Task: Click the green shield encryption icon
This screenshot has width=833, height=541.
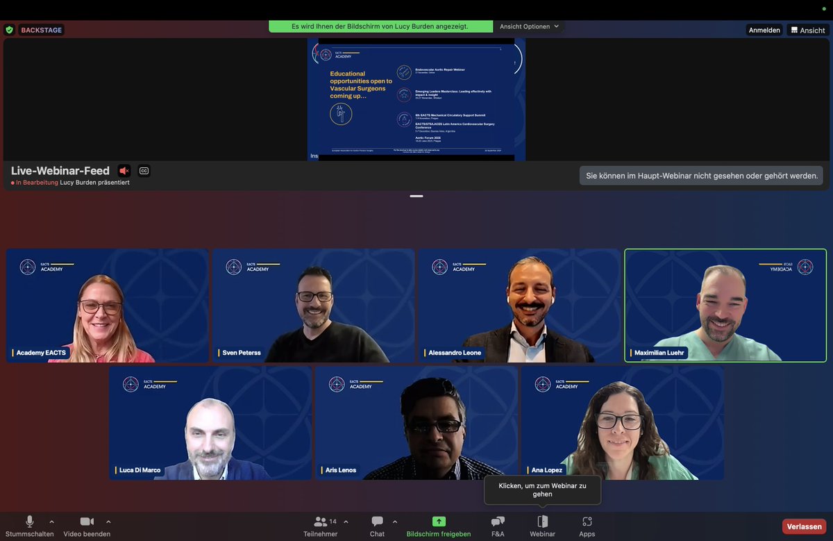Action: click(9, 30)
